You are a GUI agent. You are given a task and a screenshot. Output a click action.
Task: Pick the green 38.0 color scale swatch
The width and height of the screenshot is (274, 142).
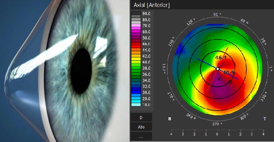[x=136, y=68]
